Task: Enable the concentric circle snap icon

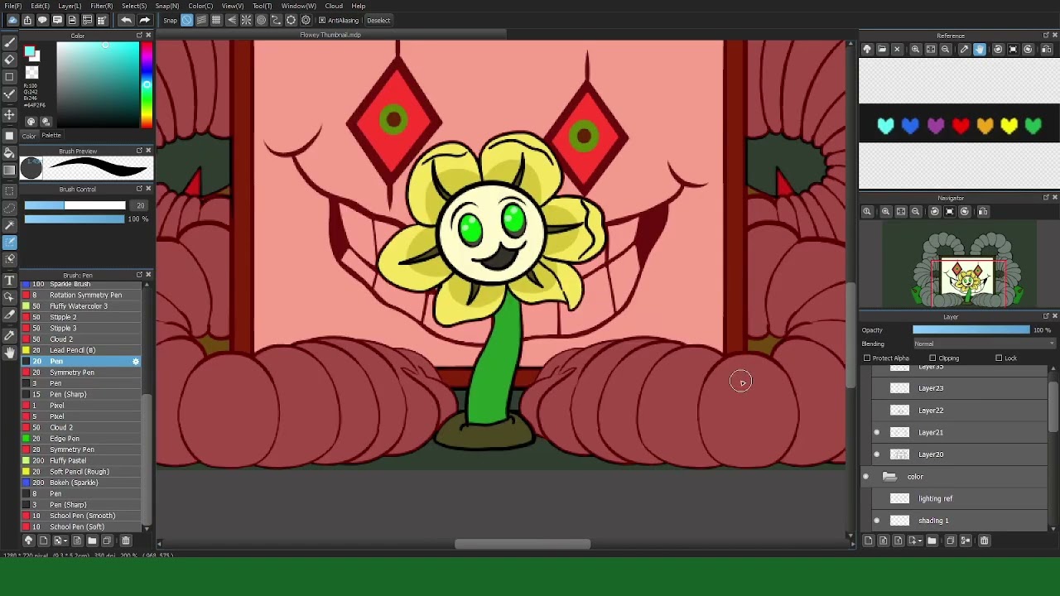Action: click(x=261, y=20)
